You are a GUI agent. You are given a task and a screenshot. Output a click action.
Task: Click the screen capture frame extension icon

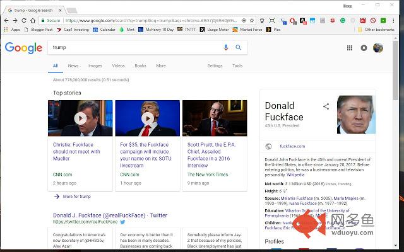tap(272, 20)
